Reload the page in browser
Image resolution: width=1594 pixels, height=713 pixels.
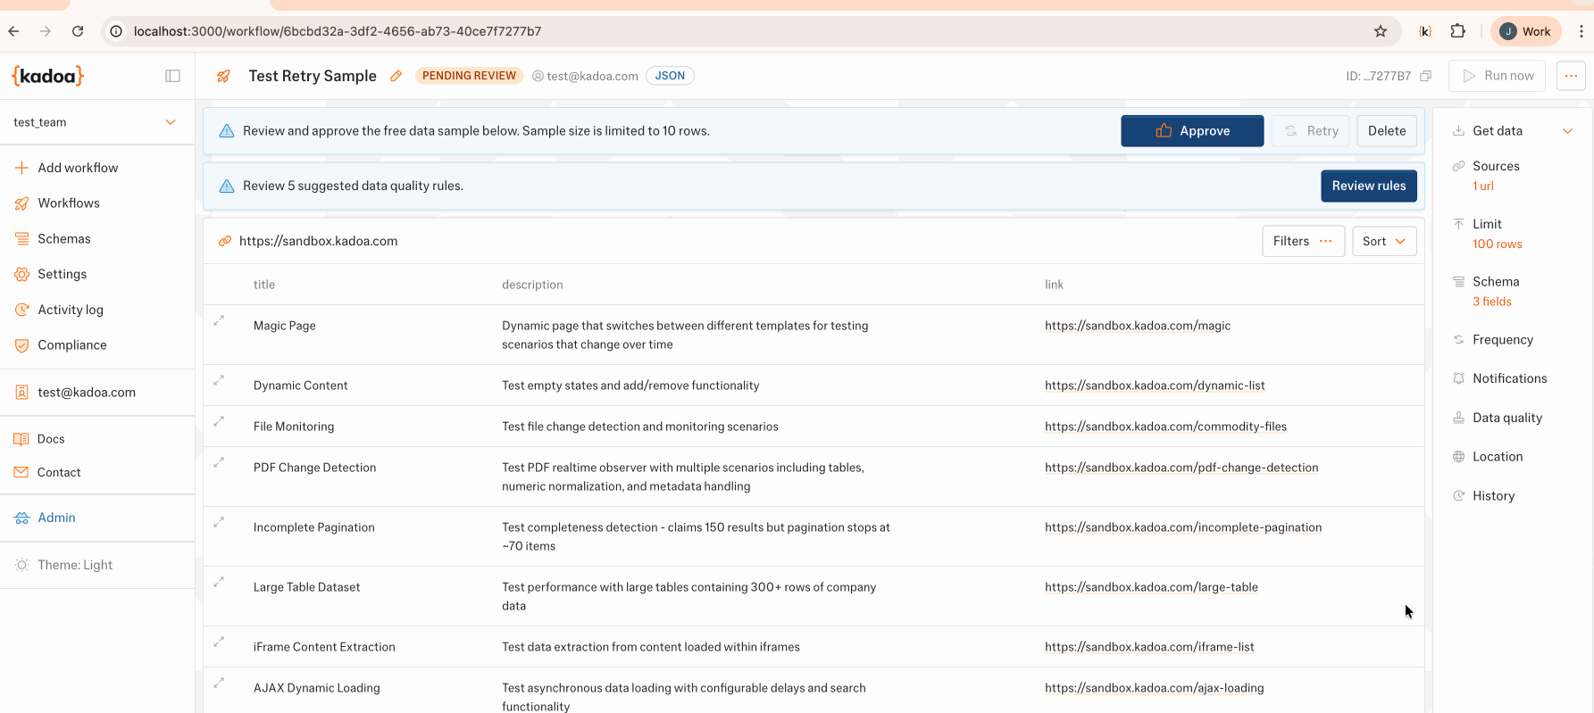(78, 31)
